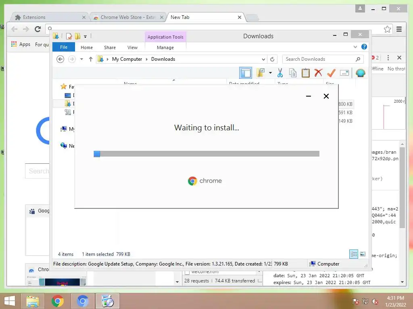Click the red X Delete icon
Screen dimensions: 413x309
tap(318, 72)
